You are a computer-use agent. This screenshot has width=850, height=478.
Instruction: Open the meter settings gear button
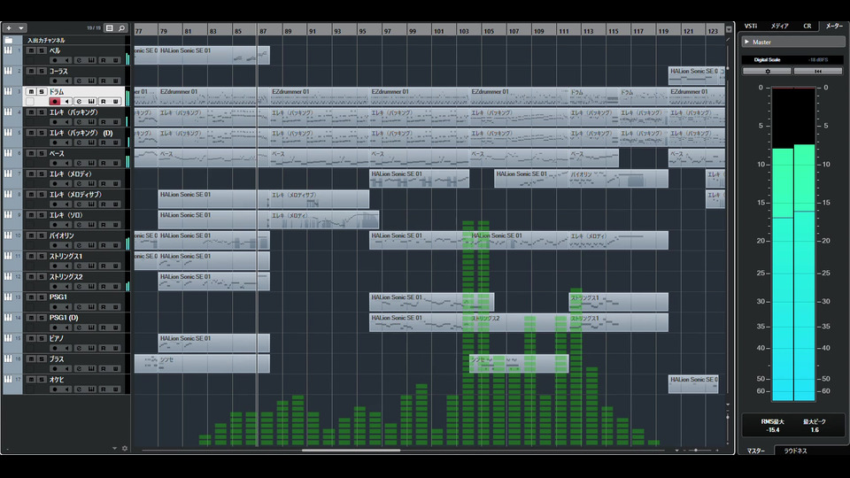coord(767,71)
